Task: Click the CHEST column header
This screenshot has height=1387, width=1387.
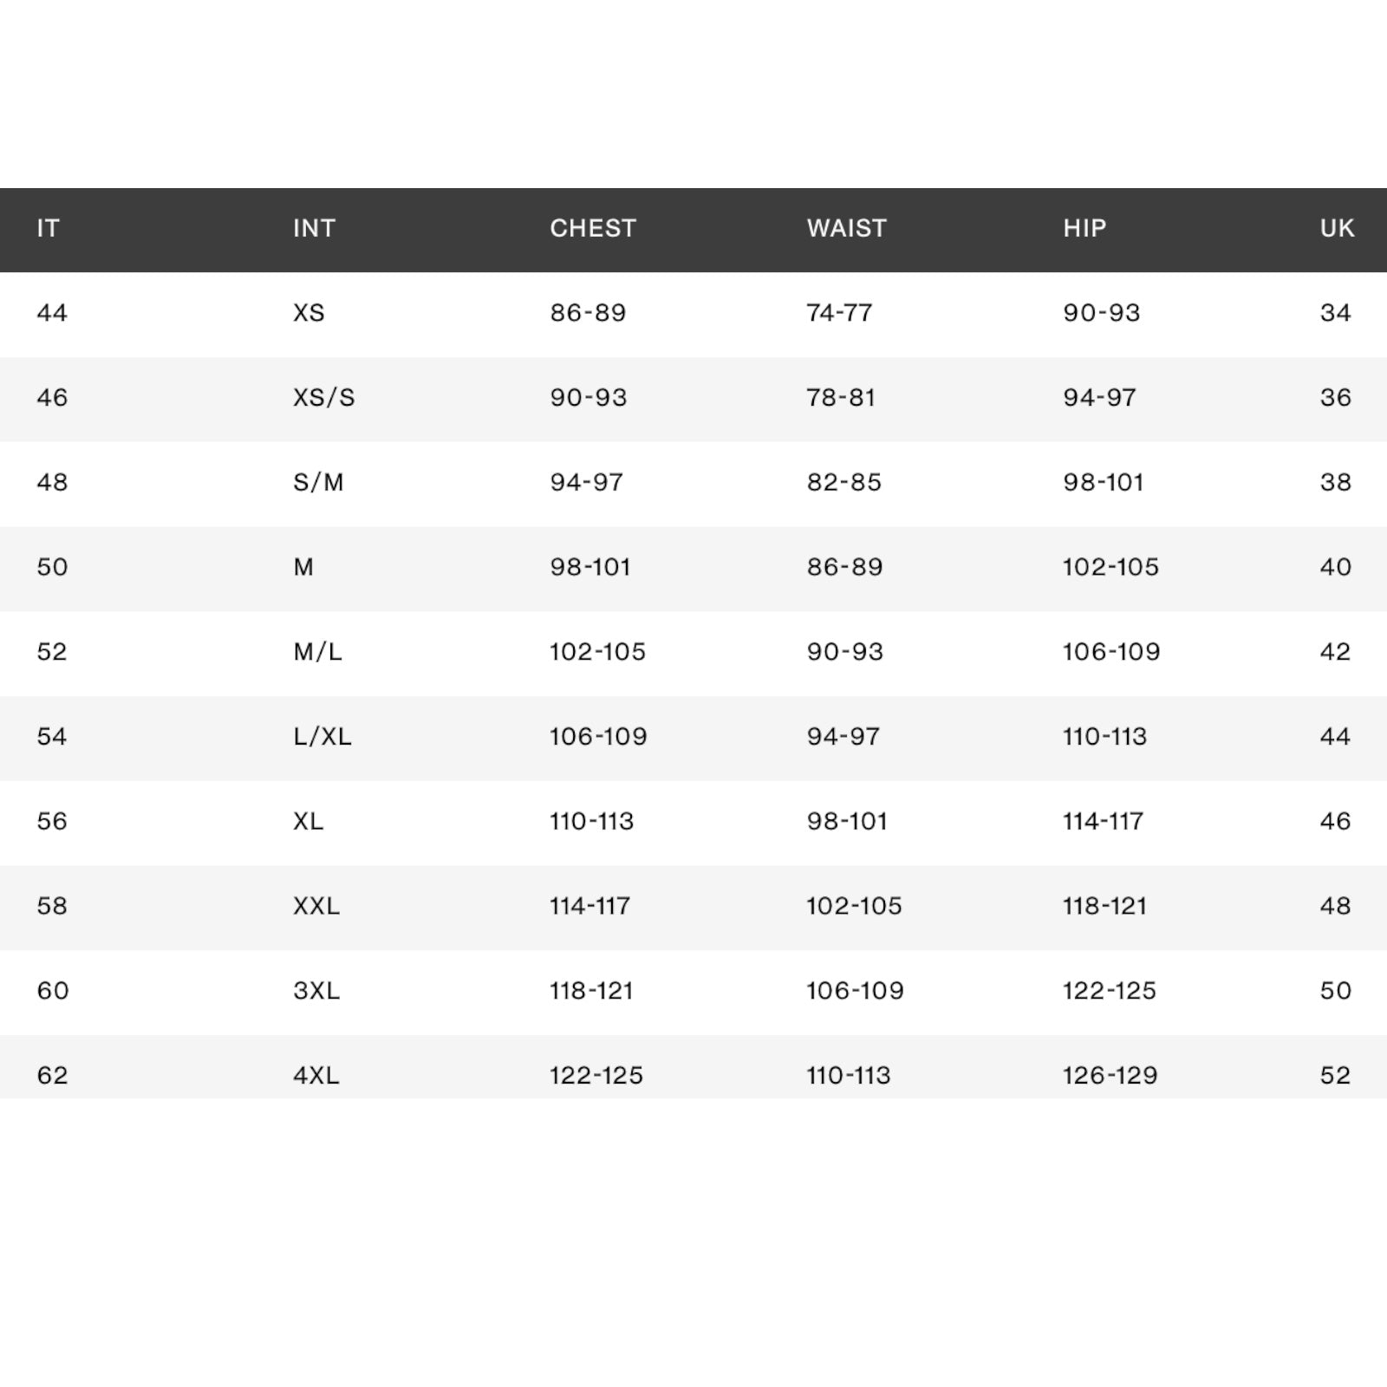Action: [x=593, y=229]
